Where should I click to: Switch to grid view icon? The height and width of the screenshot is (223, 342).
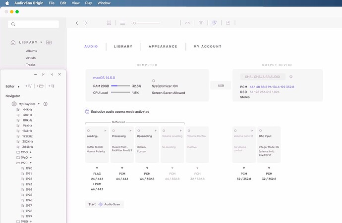click(109, 23)
